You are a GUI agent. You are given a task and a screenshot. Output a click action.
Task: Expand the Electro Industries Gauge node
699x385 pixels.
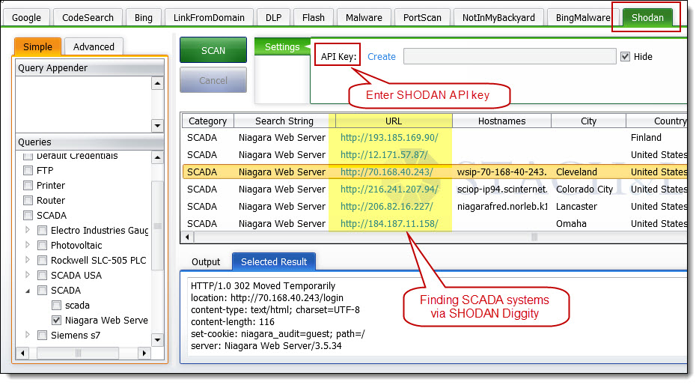point(28,230)
